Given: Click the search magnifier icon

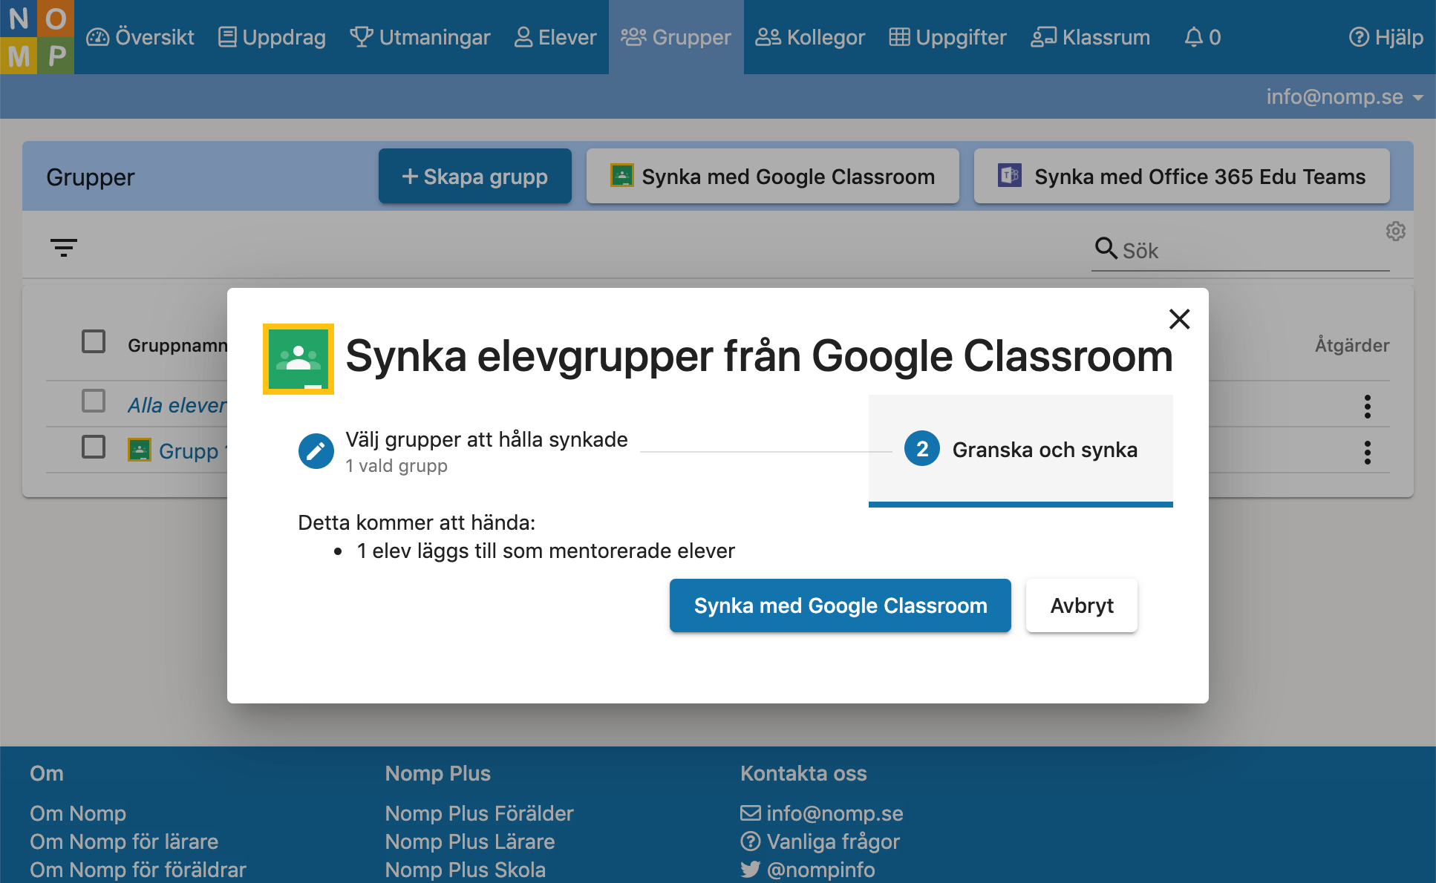Looking at the screenshot, I should coord(1106,248).
